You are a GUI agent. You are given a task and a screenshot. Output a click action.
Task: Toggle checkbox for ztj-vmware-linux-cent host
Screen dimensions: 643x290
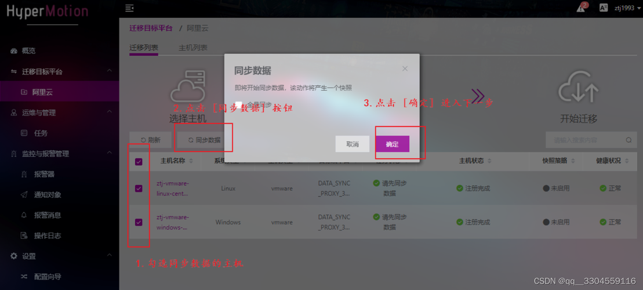139,188
